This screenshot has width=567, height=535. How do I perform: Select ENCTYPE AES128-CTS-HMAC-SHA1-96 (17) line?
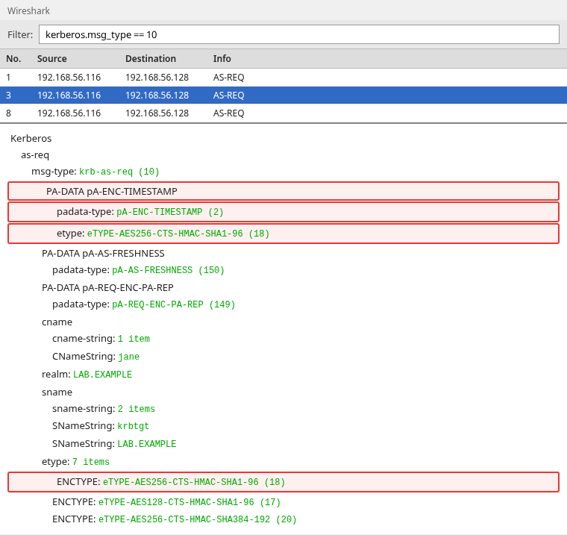tap(166, 502)
